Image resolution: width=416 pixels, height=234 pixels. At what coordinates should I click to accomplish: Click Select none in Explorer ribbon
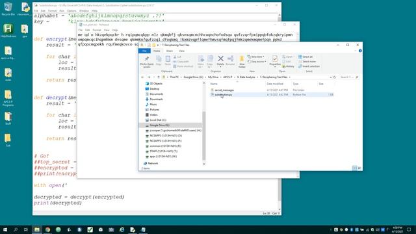coord(307,62)
